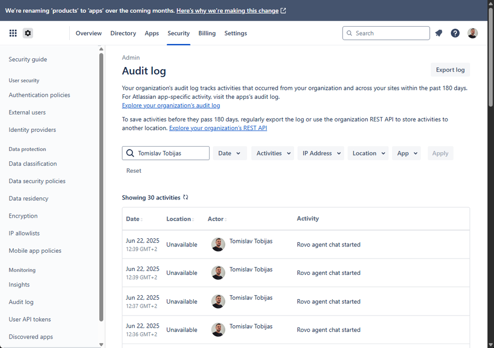Click the search magnifier in audit filter field
The image size is (494, 348).
tap(130, 153)
